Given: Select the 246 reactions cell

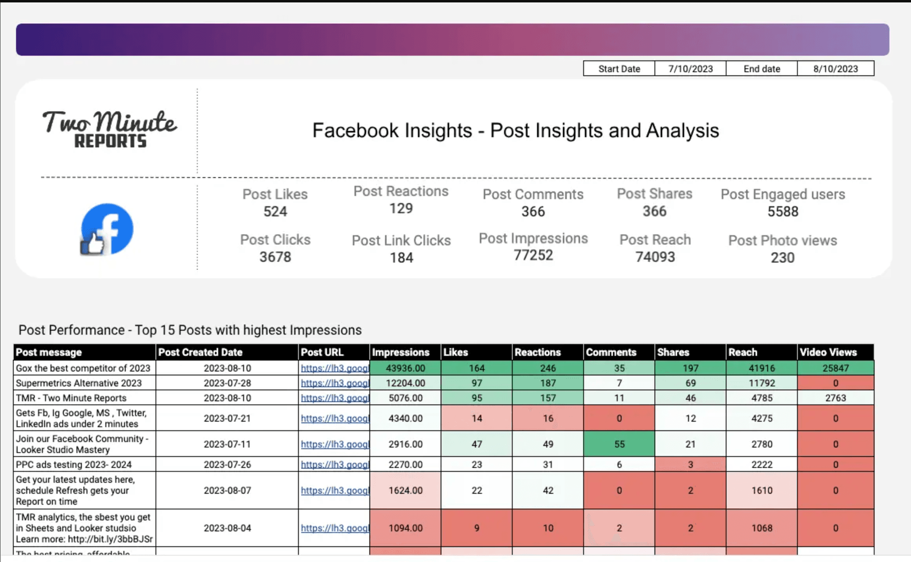Looking at the screenshot, I should [548, 368].
